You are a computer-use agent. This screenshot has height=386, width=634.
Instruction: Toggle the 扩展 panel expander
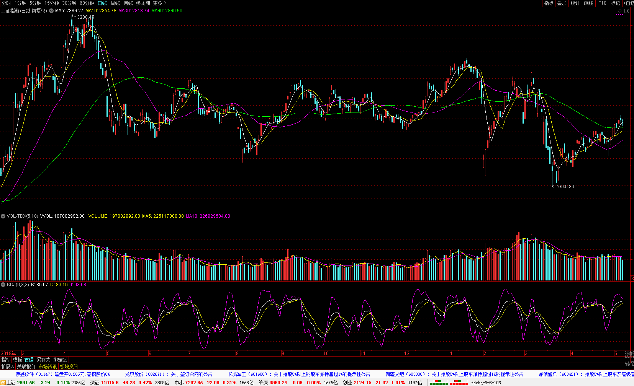coord(8,366)
